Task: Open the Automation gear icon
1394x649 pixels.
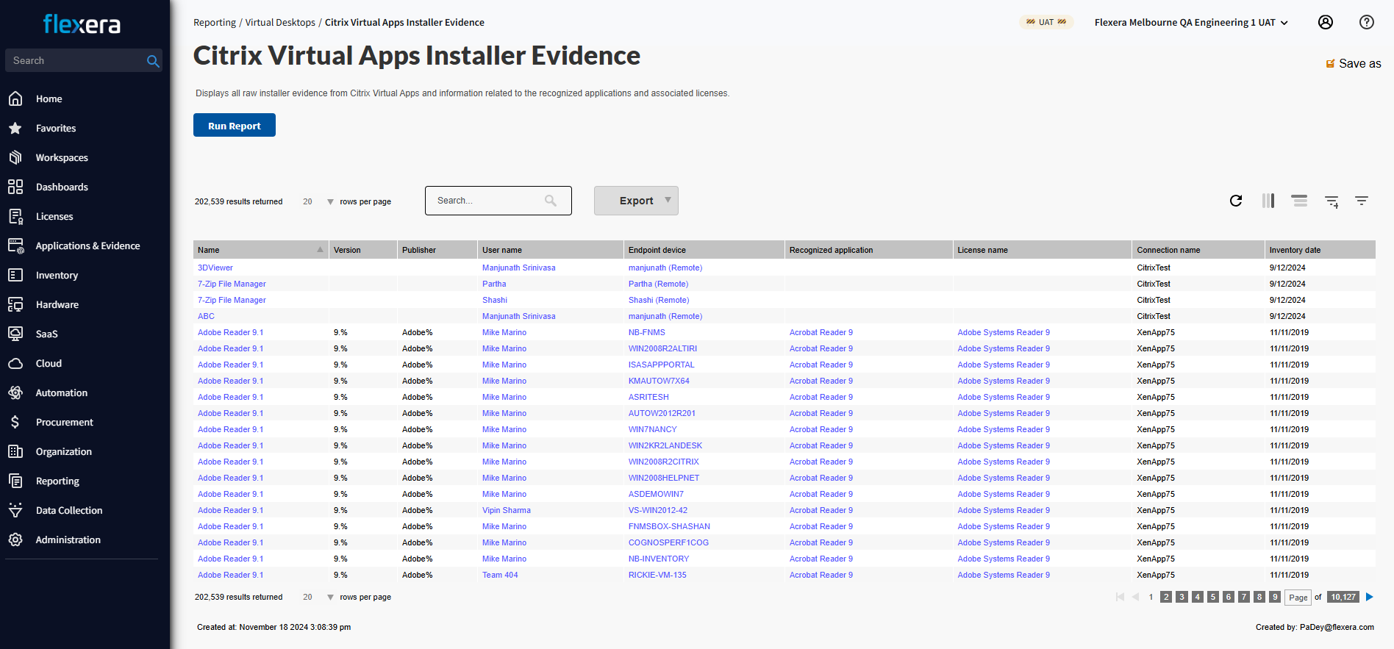Action: [15, 392]
